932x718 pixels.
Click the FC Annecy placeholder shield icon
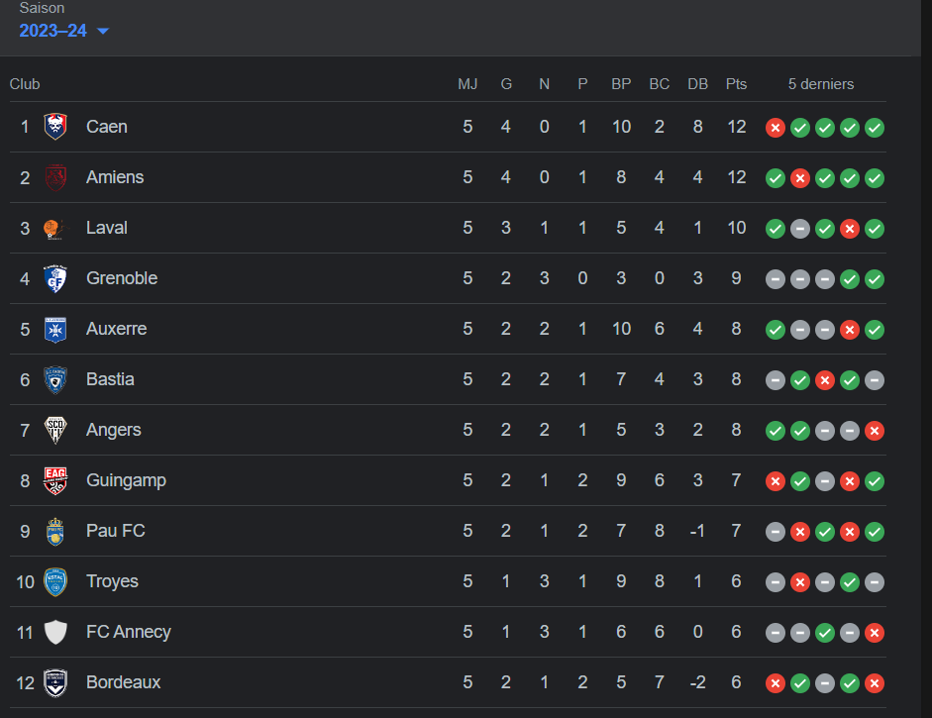[x=55, y=632]
